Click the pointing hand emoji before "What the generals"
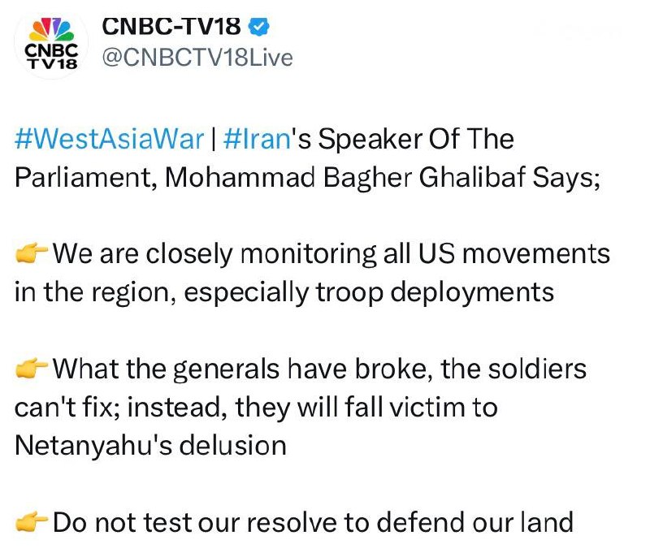 click(31, 369)
